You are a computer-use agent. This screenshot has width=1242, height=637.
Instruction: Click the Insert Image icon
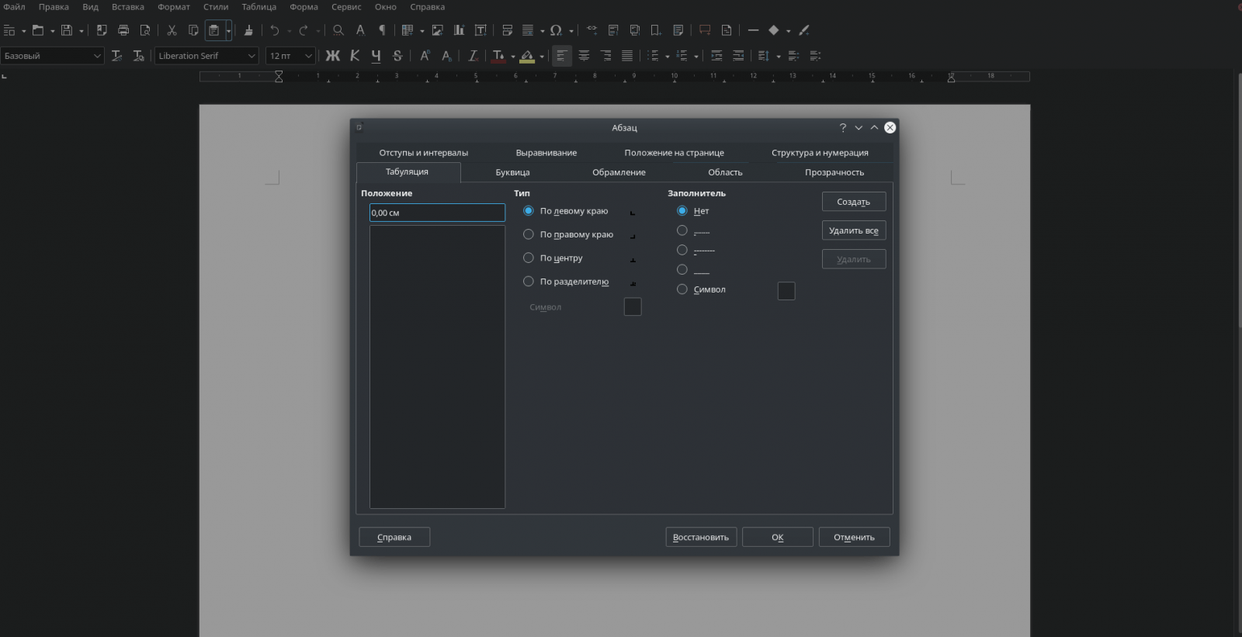tap(438, 30)
